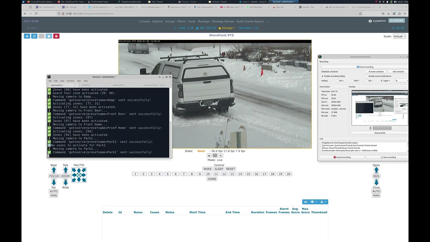Click the Pan/Tilt down arrow
This screenshot has height=242, width=430.
coord(79,180)
